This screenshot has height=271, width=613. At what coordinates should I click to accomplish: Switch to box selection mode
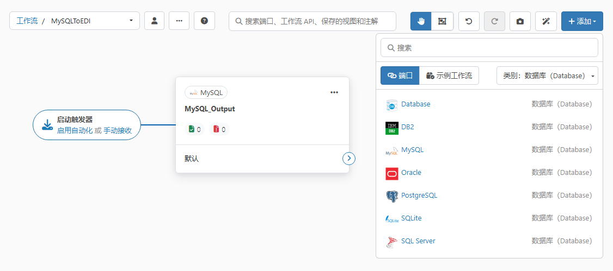point(442,21)
